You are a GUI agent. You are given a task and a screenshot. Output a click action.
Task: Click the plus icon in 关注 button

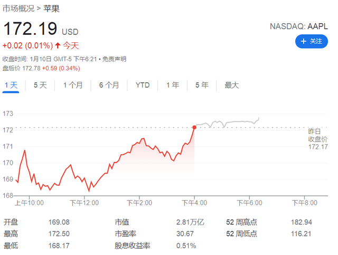tap(303, 41)
